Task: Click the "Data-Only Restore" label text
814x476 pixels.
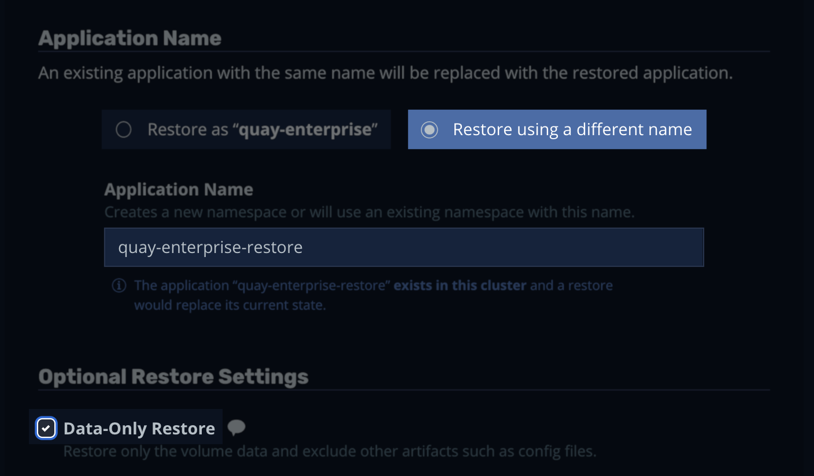Action: coord(139,429)
